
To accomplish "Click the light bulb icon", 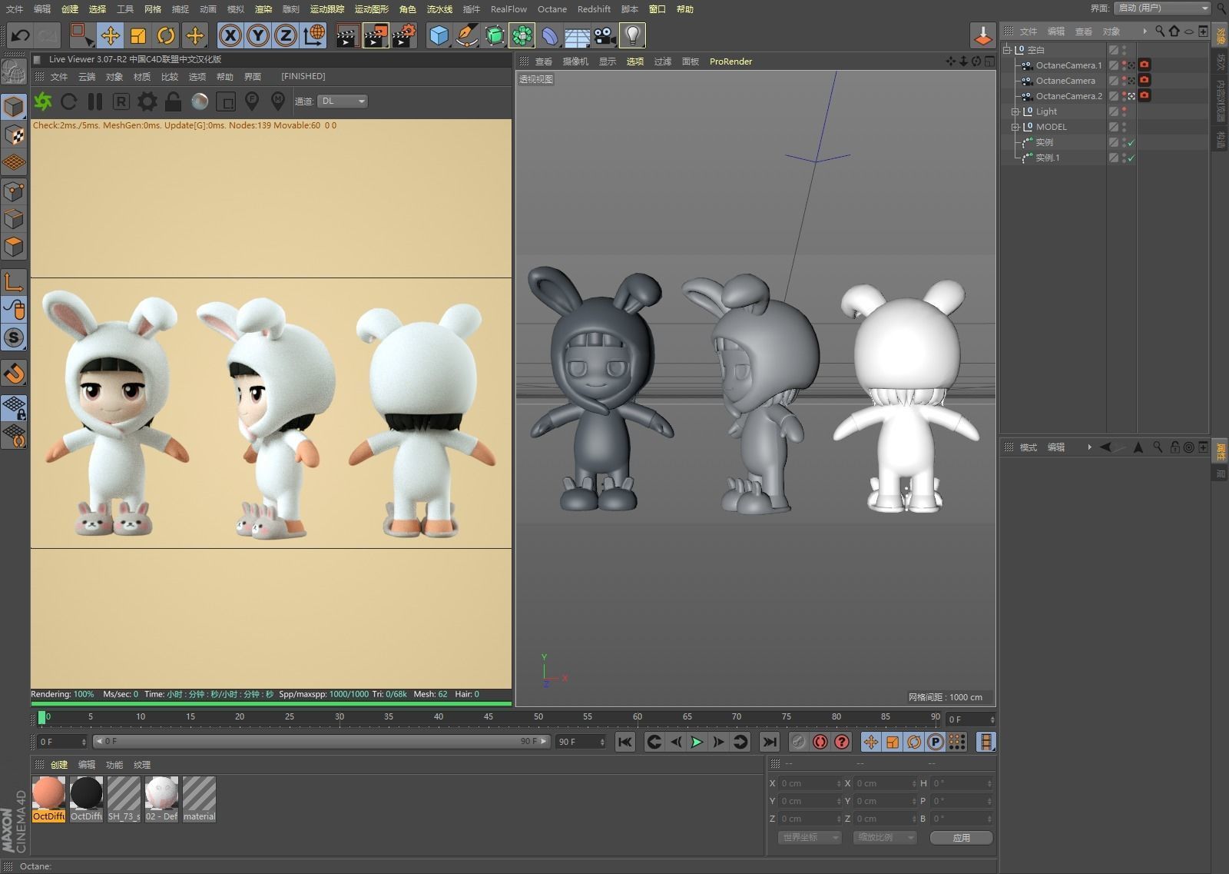I will pyautogui.click(x=632, y=35).
